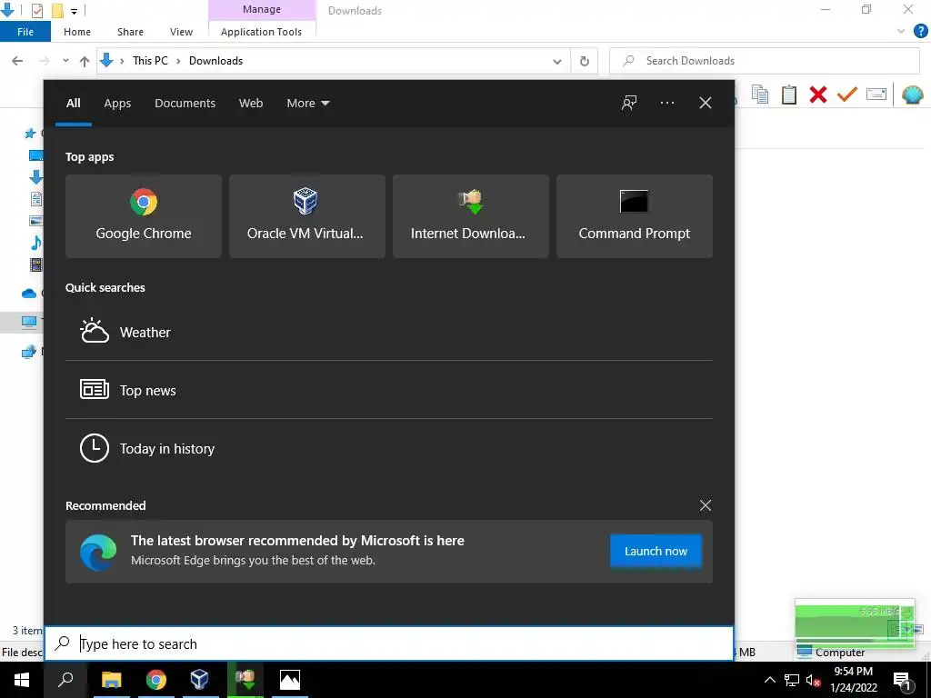Click the Microsoft Edge logo in Recommended
The height and width of the screenshot is (698, 931).
pos(98,552)
